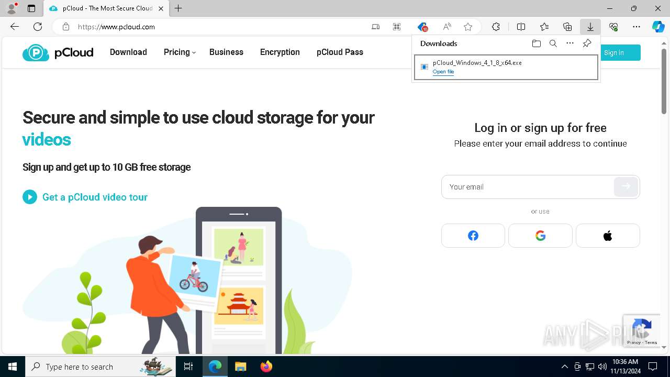Click the pCloud_Windows_4_1_8_x64.exe download entry
The image size is (670, 377).
point(506,68)
